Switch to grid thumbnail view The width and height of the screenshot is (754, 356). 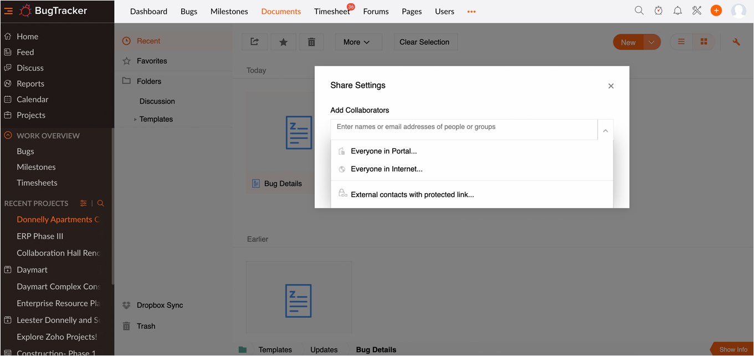coord(704,42)
